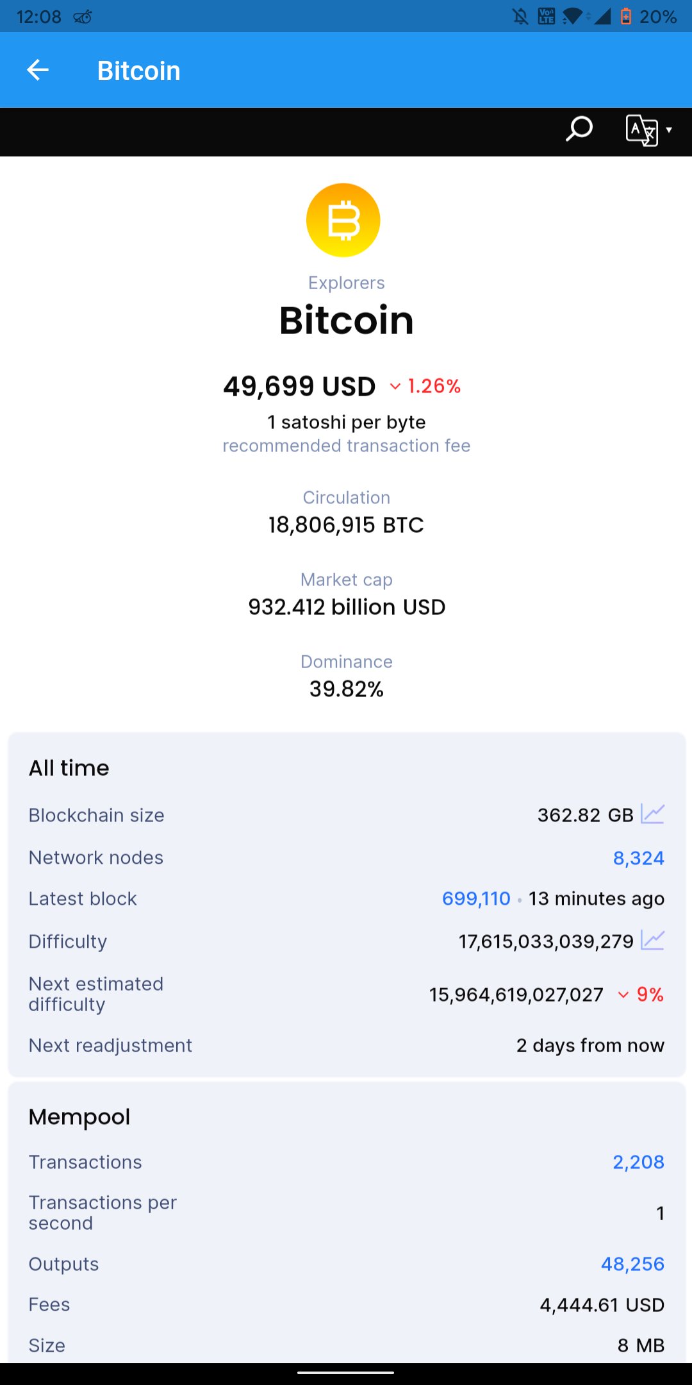View mempool transactions count 2,208
The width and height of the screenshot is (692, 1385).
click(638, 1162)
